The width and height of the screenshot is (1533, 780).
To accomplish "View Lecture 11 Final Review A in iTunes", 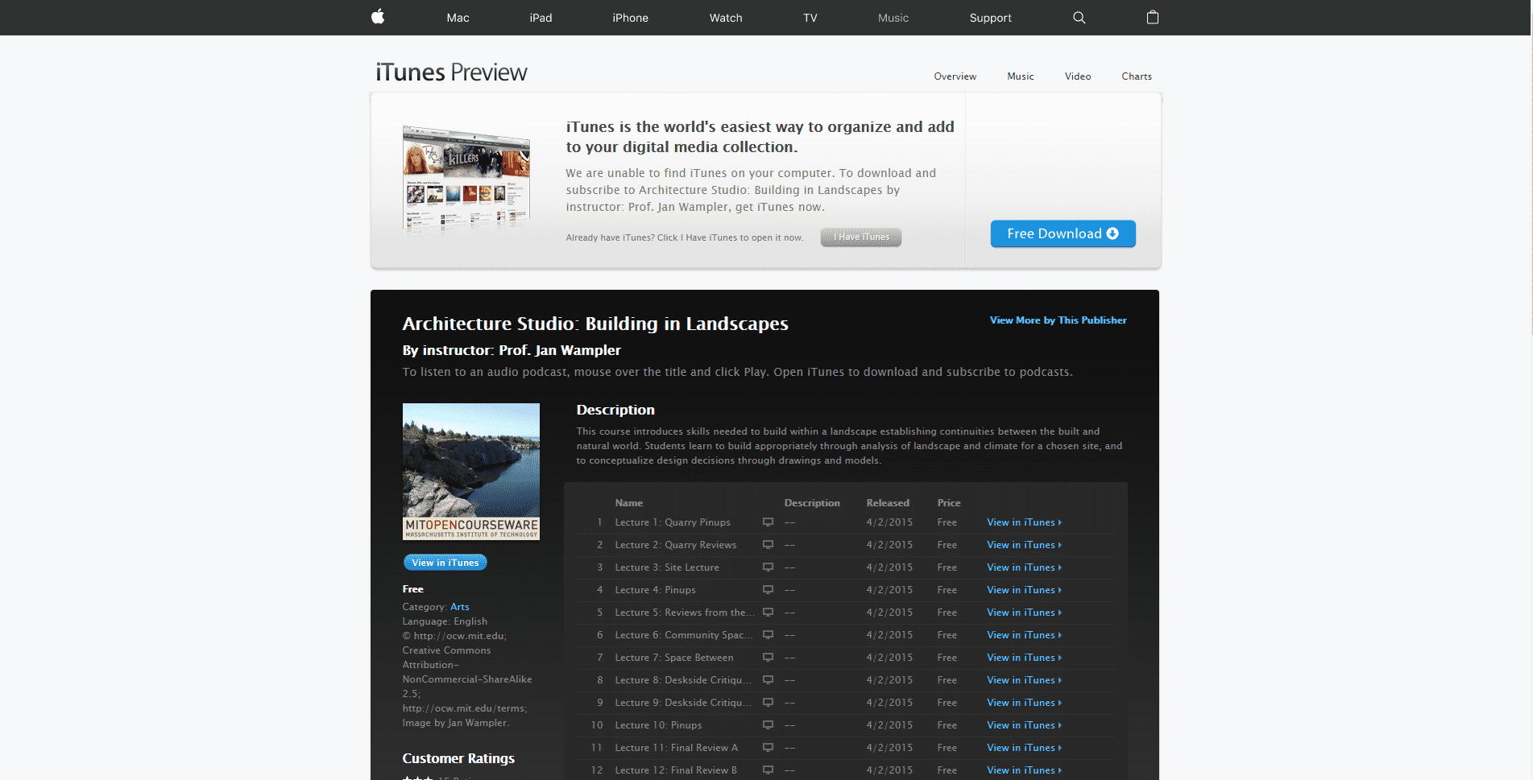I will click(x=1024, y=748).
